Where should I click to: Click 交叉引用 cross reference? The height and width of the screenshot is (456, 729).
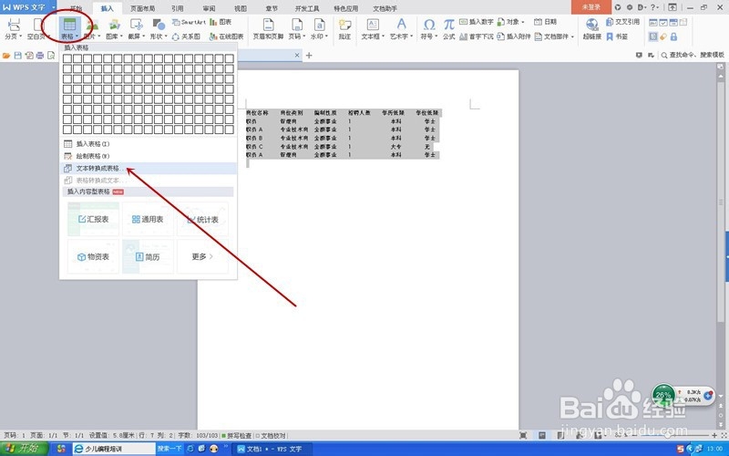pos(623,22)
